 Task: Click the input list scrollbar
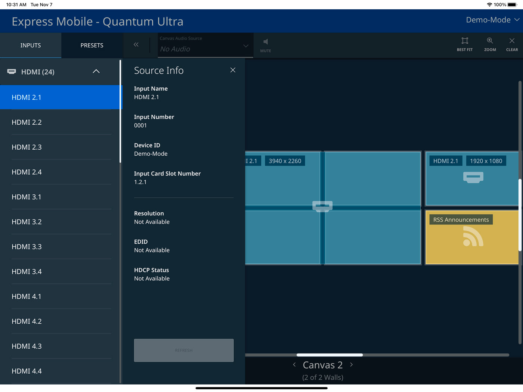click(x=120, y=111)
